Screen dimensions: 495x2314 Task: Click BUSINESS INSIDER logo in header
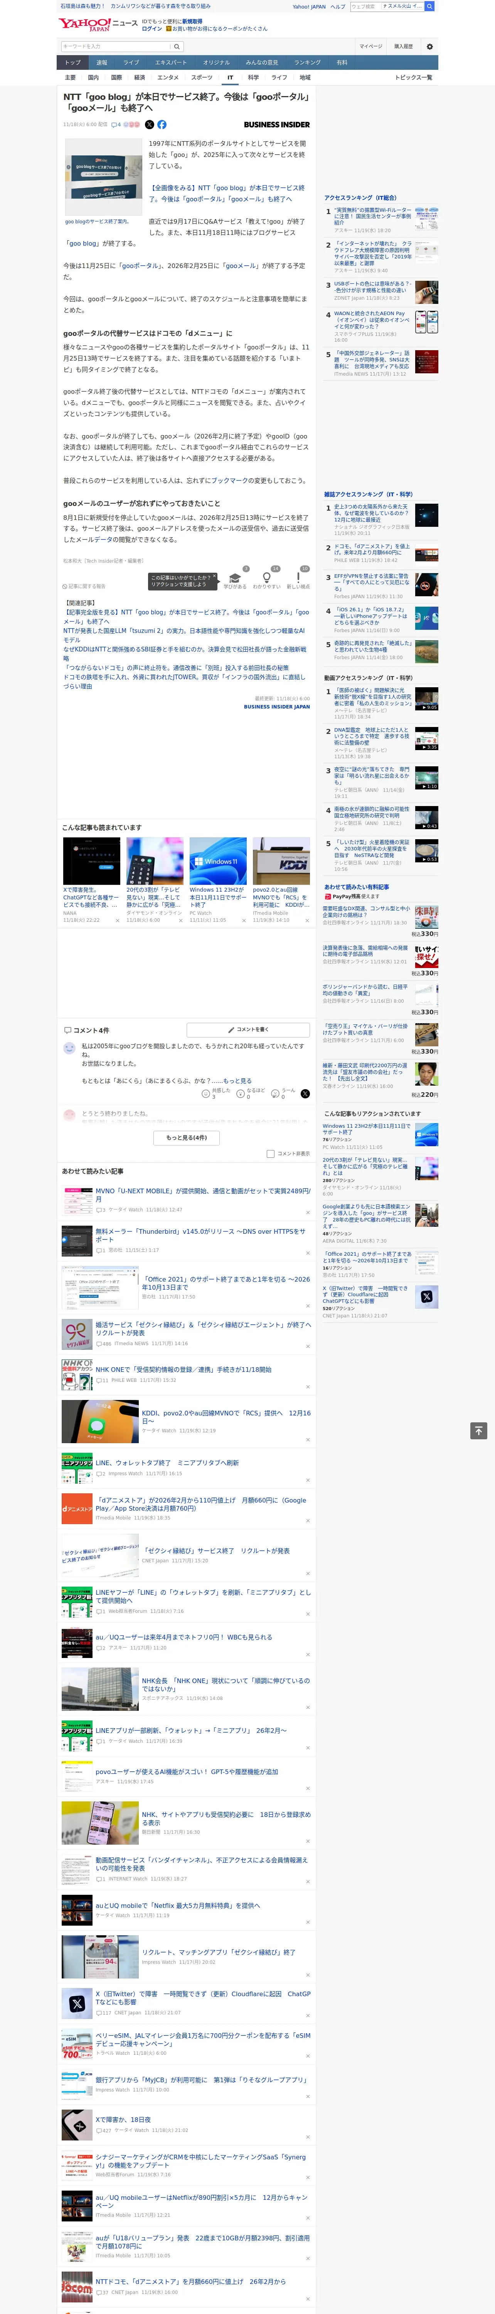pos(277,125)
